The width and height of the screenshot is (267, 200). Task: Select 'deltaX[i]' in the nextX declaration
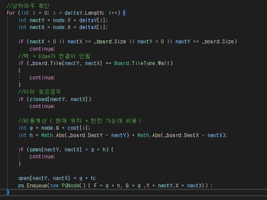[x=93, y=27]
